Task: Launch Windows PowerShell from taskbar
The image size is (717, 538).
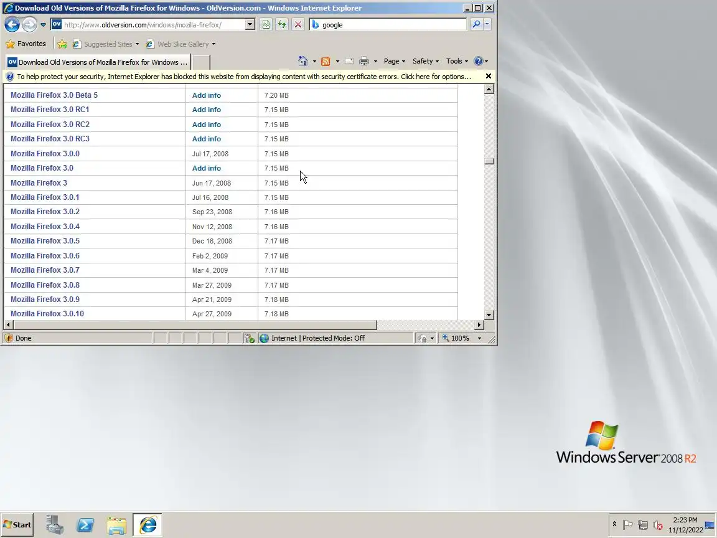Action: (x=85, y=525)
